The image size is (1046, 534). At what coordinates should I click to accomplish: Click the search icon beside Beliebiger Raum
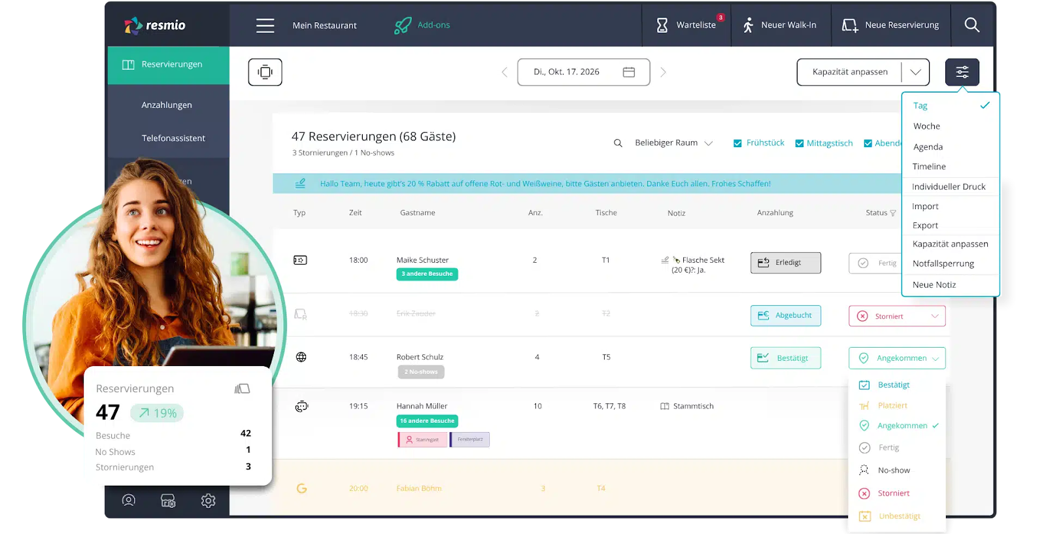[618, 143]
